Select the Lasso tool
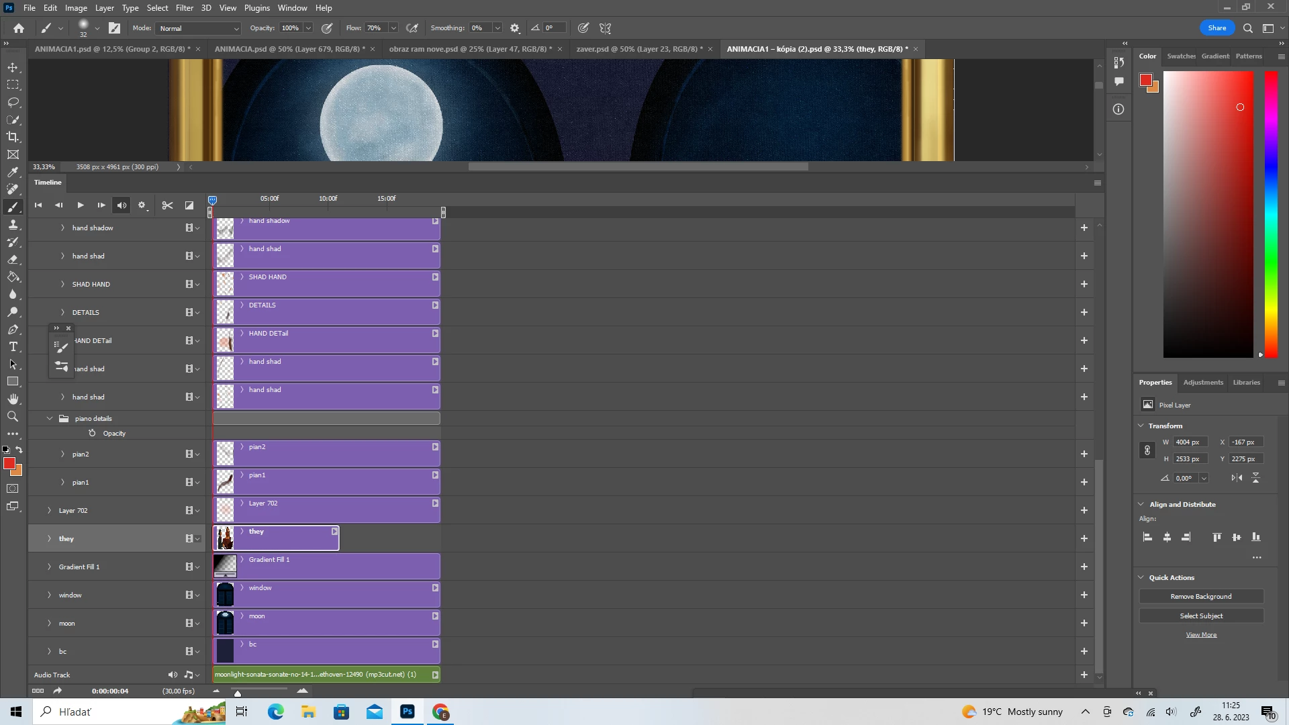The height and width of the screenshot is (725, 1289). pos(13,102)
